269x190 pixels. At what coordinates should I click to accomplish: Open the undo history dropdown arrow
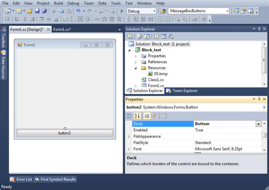(84, 11)
